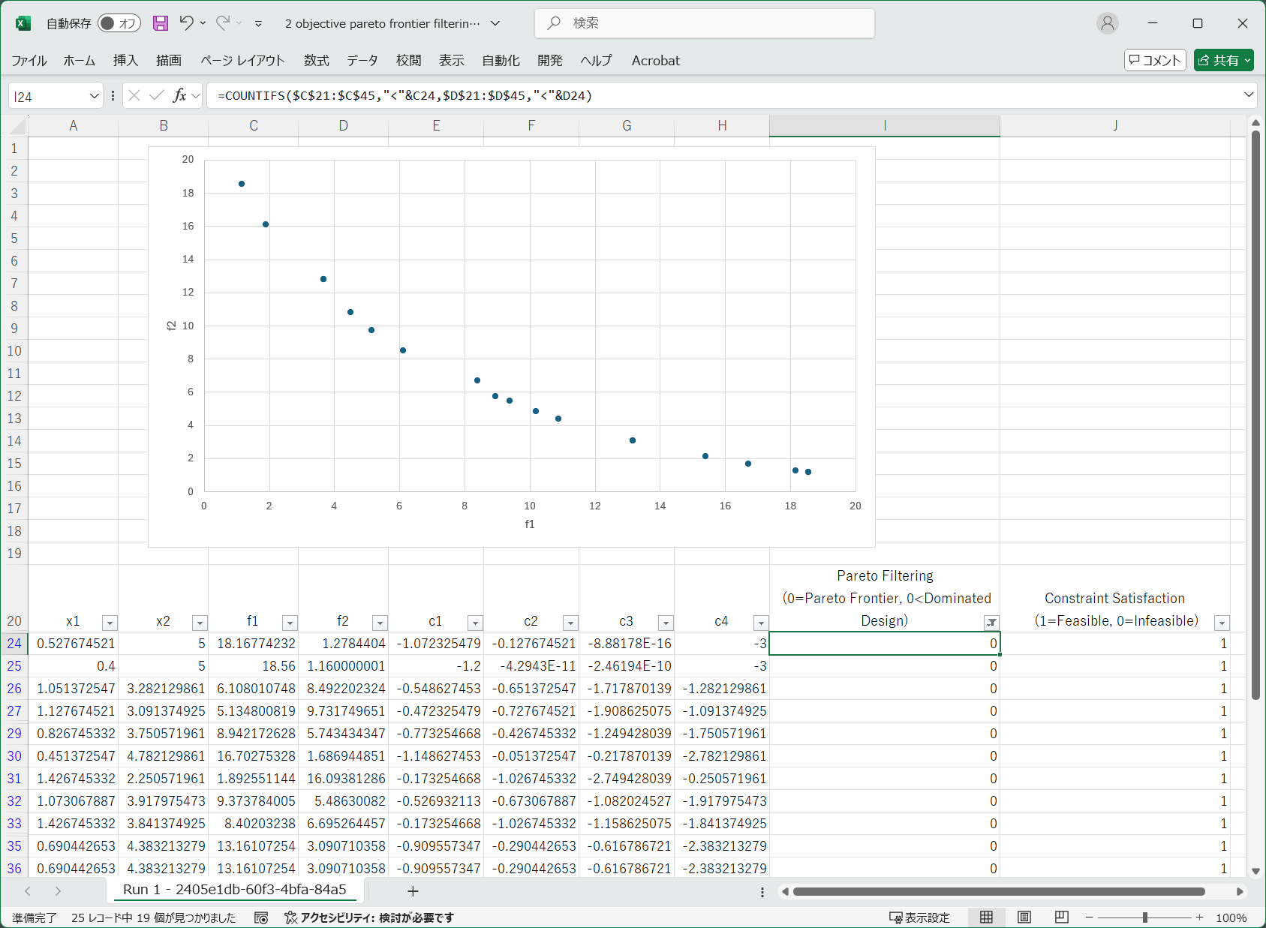Click the user account profile icon
This screenshot has width=1266, height=928.
tap(1107, 23)
